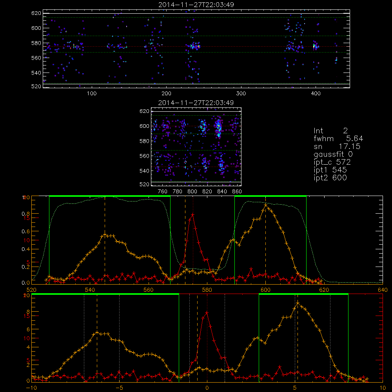Click the top plot title 2014-11-27T22:03:49
Viewport: 392px width, 392px height.
click(x=196, y=5)
